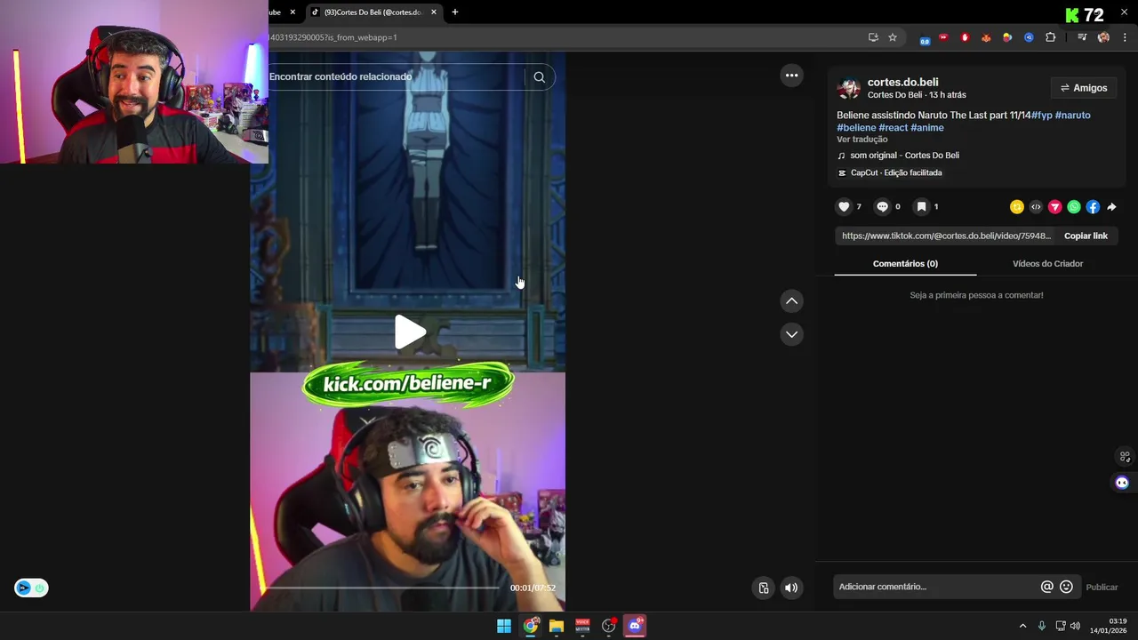Click the purple Discord-like floating bubble icon

(1122, 483)
